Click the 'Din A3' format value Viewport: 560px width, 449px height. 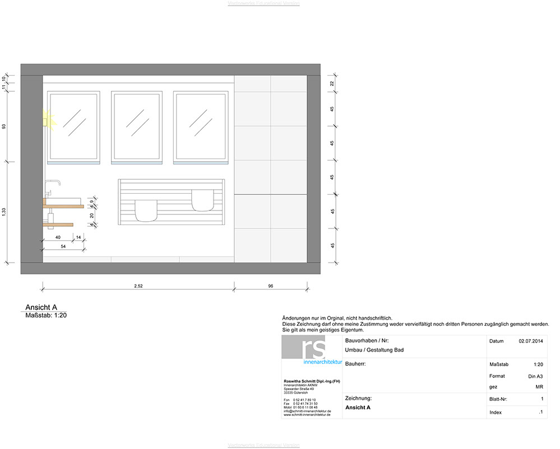click(x=535, y=376)
